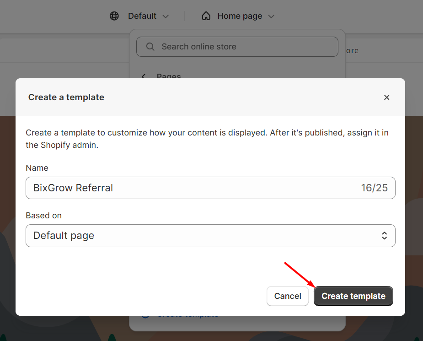This screenshot has width=423, height=341.
Task: Click the home icon in top bar
Action: click(x=206, y=16)
